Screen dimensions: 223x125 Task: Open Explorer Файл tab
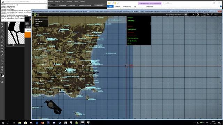click(110, 6)
